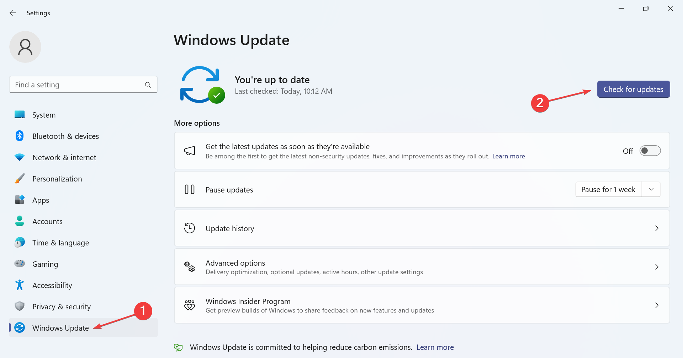Click the Apps icon in sidebar
683x358 pixels.
20,200
